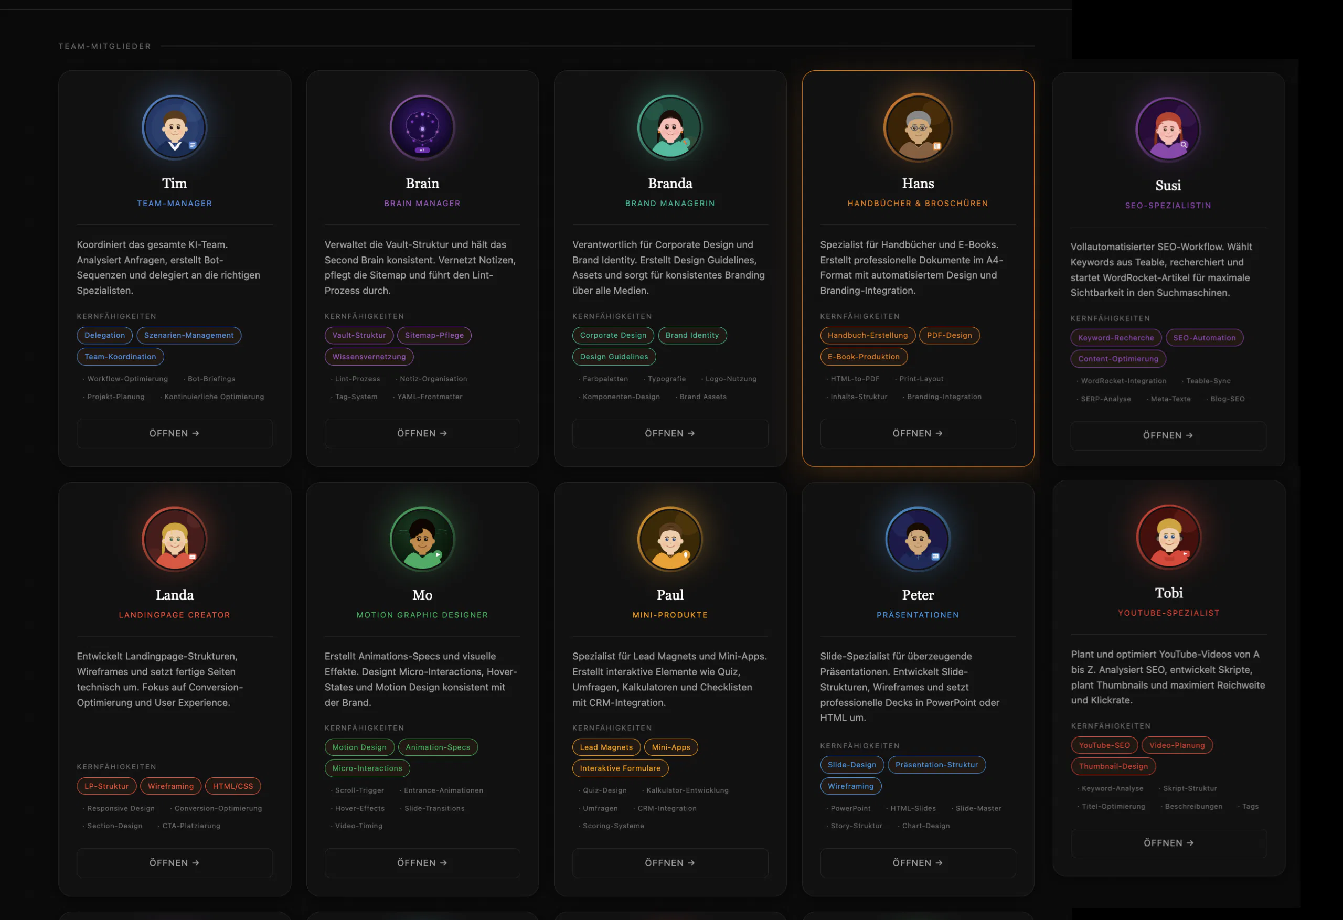Open Tobi's card with ÖFFNEN button

(x=1168, y=843)
